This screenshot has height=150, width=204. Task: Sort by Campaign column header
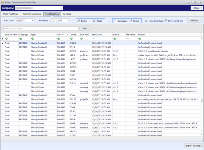tap(24, 35)
